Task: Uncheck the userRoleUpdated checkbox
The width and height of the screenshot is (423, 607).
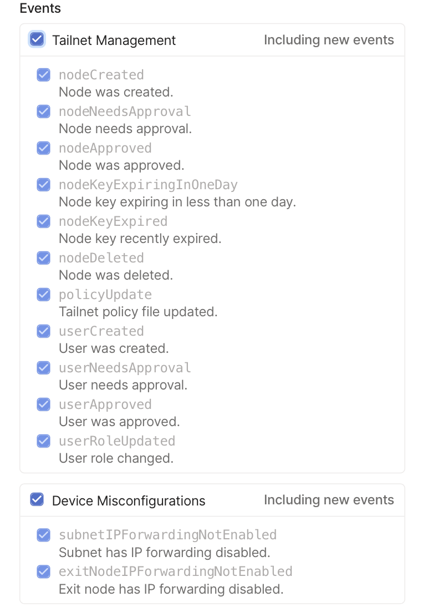Action: click(x=43, y=441)
